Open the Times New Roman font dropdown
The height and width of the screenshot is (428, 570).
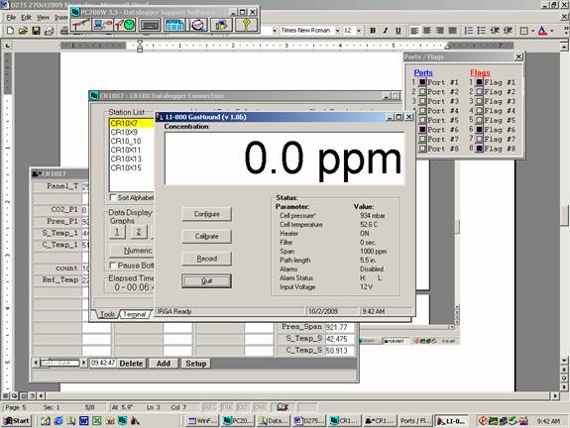click(337, 31)
